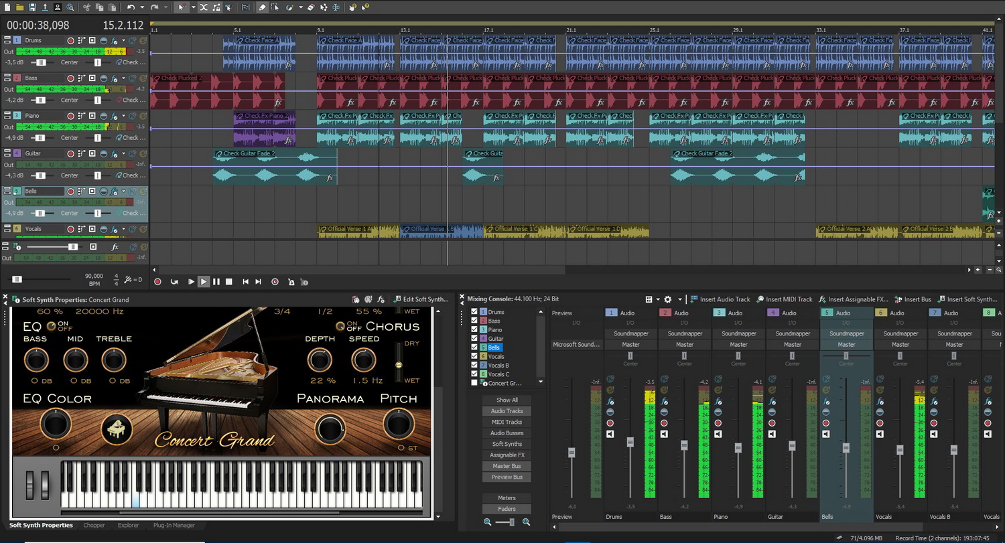The image size is (1005, 543).
Task: Click the undo arrow in the toolbar
Action: (131, 7)
